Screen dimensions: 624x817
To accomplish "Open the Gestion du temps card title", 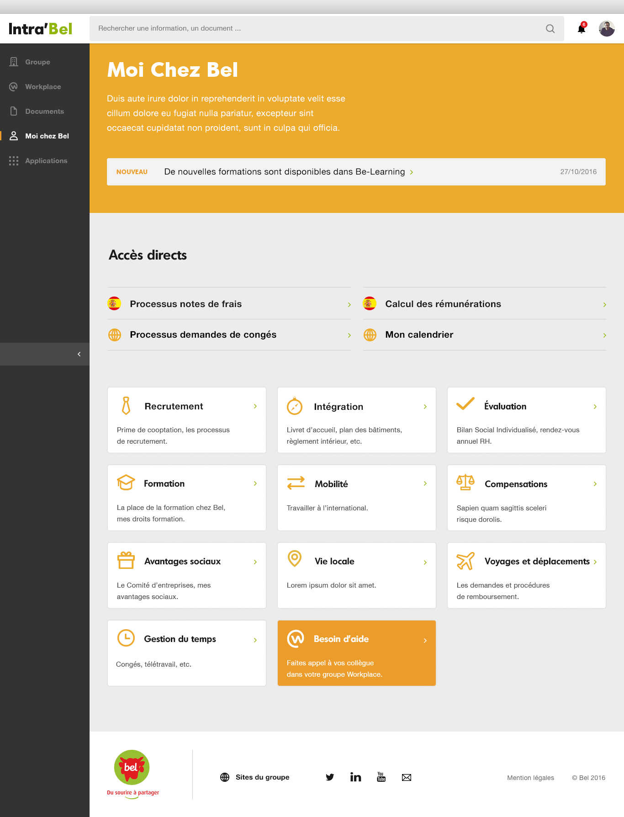I will click(x=180, y=639).
